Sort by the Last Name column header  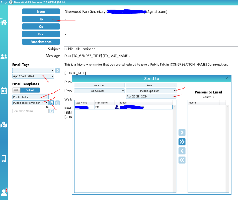(84, 103)
